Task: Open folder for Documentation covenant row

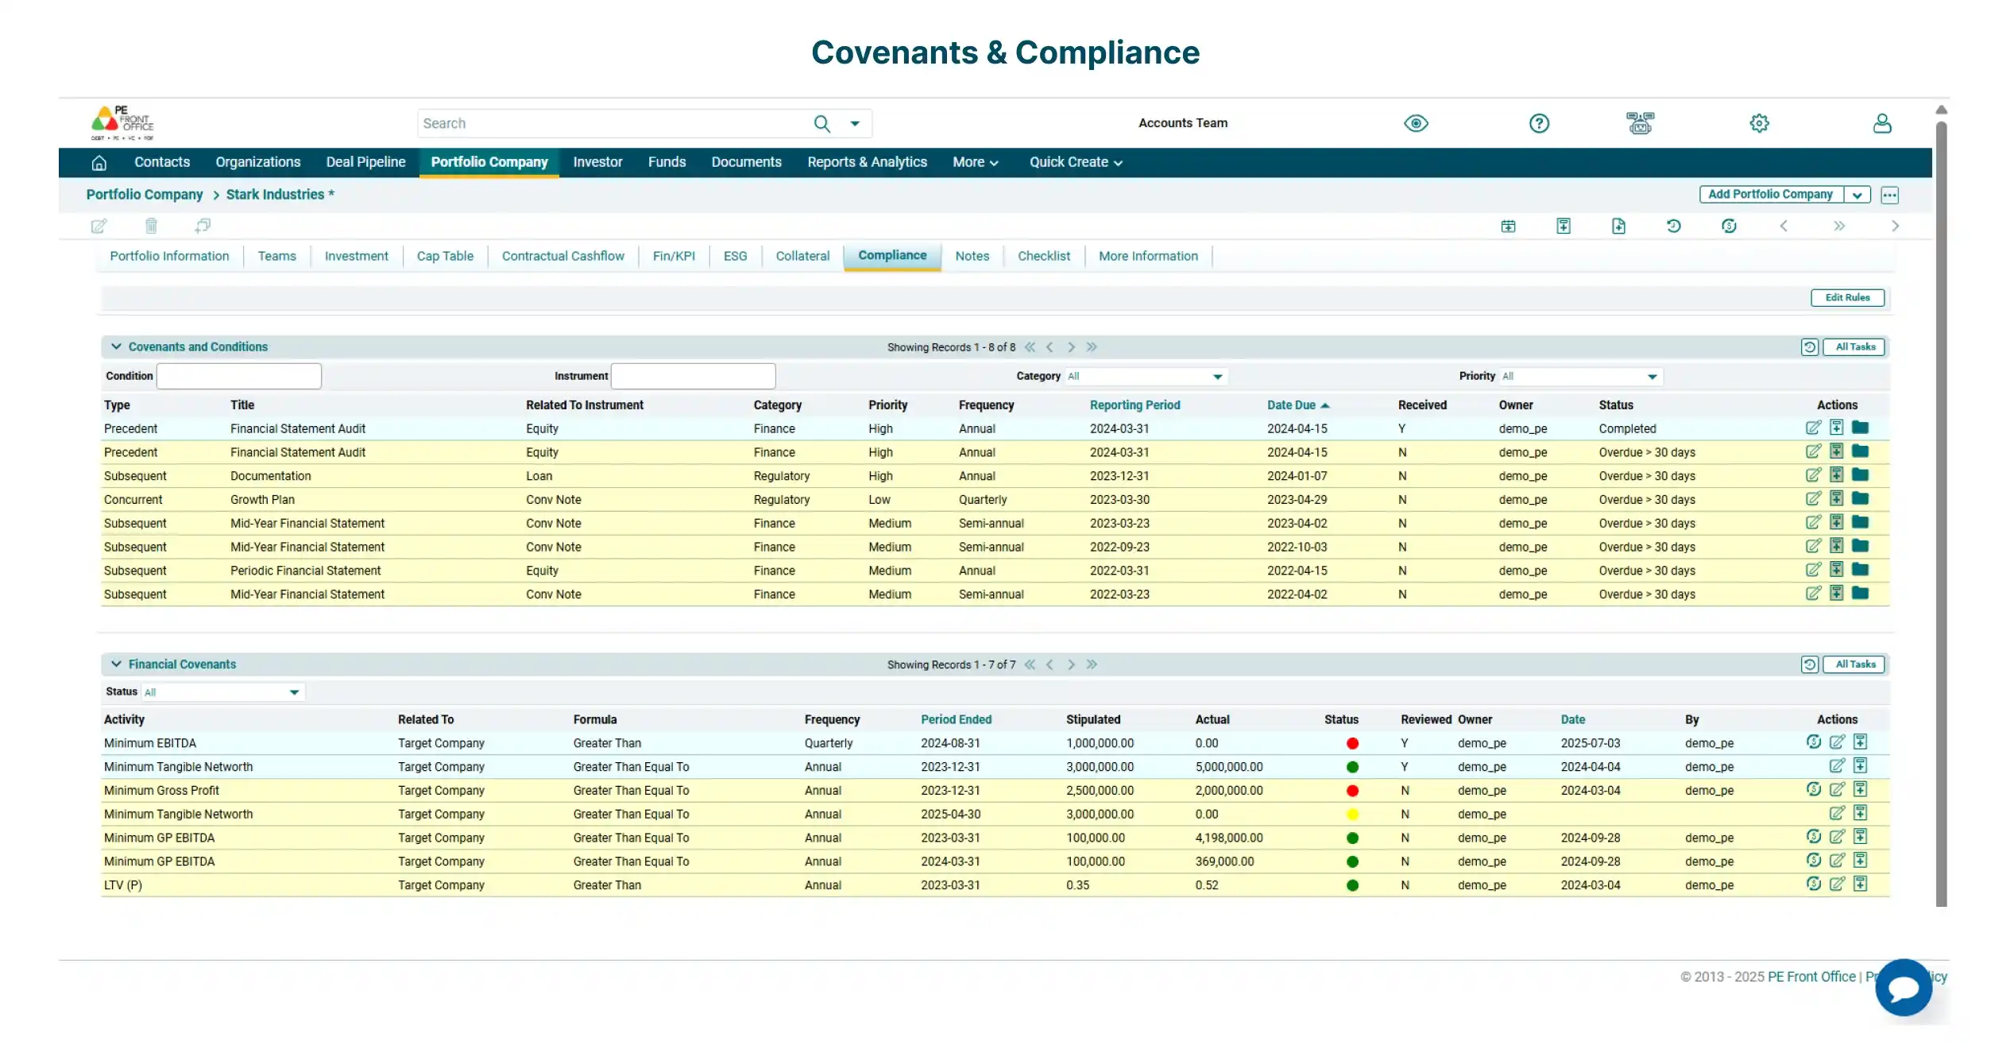Action: (x=1860, y=474)
